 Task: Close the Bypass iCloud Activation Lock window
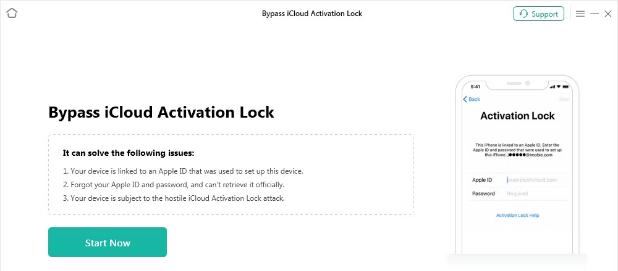pos(607,14)
